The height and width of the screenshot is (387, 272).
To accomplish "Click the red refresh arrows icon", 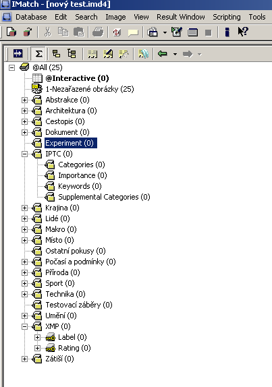I will [117, 32].
